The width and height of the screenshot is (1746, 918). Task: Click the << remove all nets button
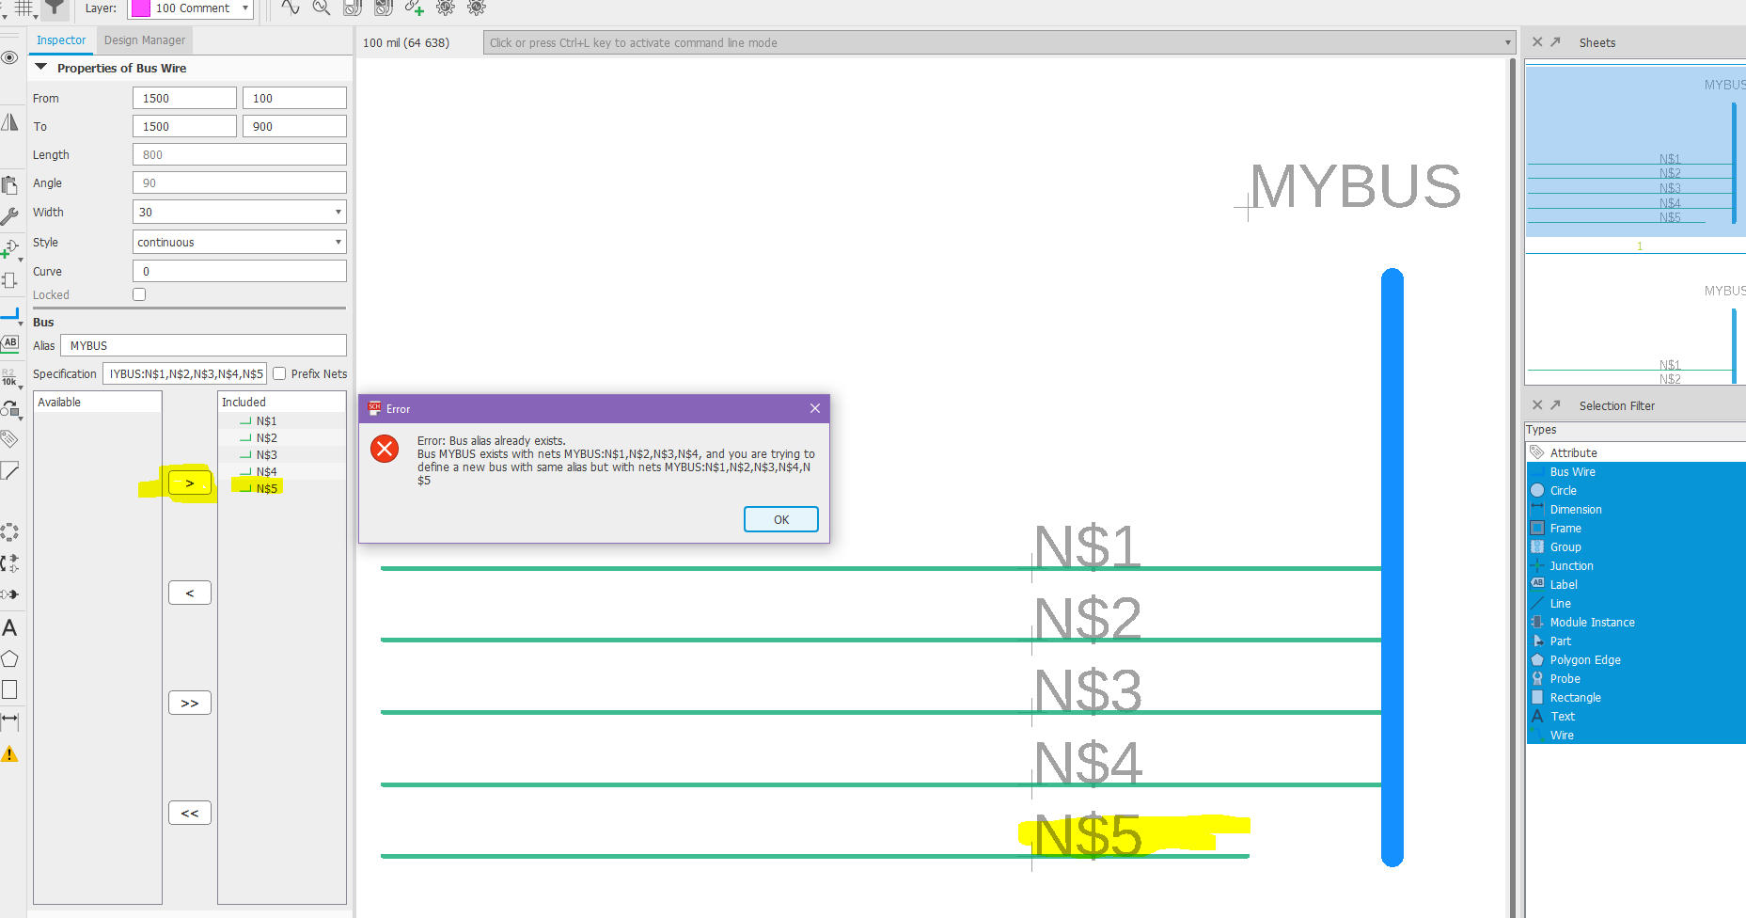pos(190,814)
